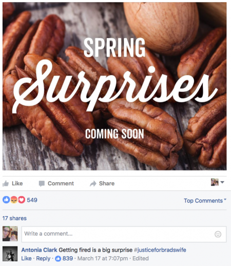Click the red heart Love reaction icon
This screenshot has height=266, width=231.
(22, 200)
